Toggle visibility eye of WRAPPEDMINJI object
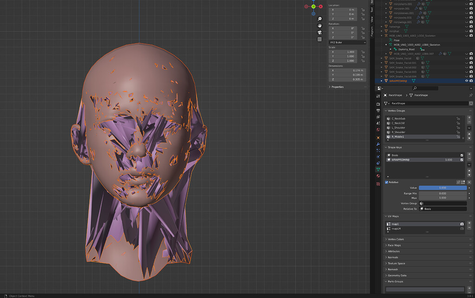Image resolution: width=475 pixels, height=298 pixels. pyautogui.click(x=467, y=81)
